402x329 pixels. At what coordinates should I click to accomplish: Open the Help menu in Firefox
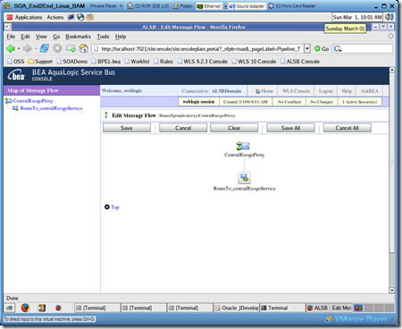click(121, 37)
